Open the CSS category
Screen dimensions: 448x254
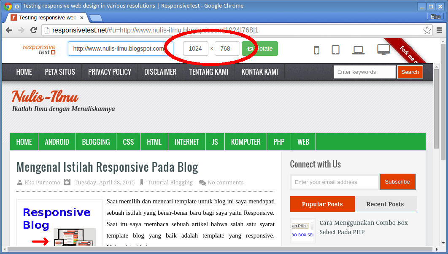pos(128,142)
